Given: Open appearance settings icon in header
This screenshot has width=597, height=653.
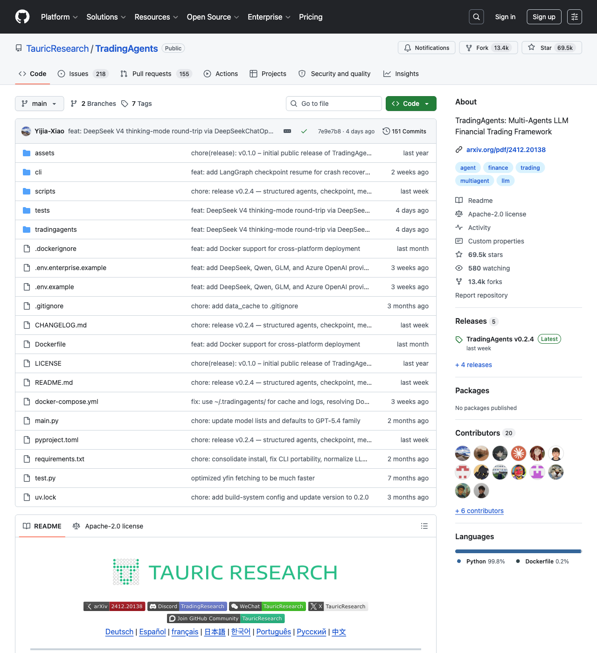Looking at the screenshot, I should 575,17.
